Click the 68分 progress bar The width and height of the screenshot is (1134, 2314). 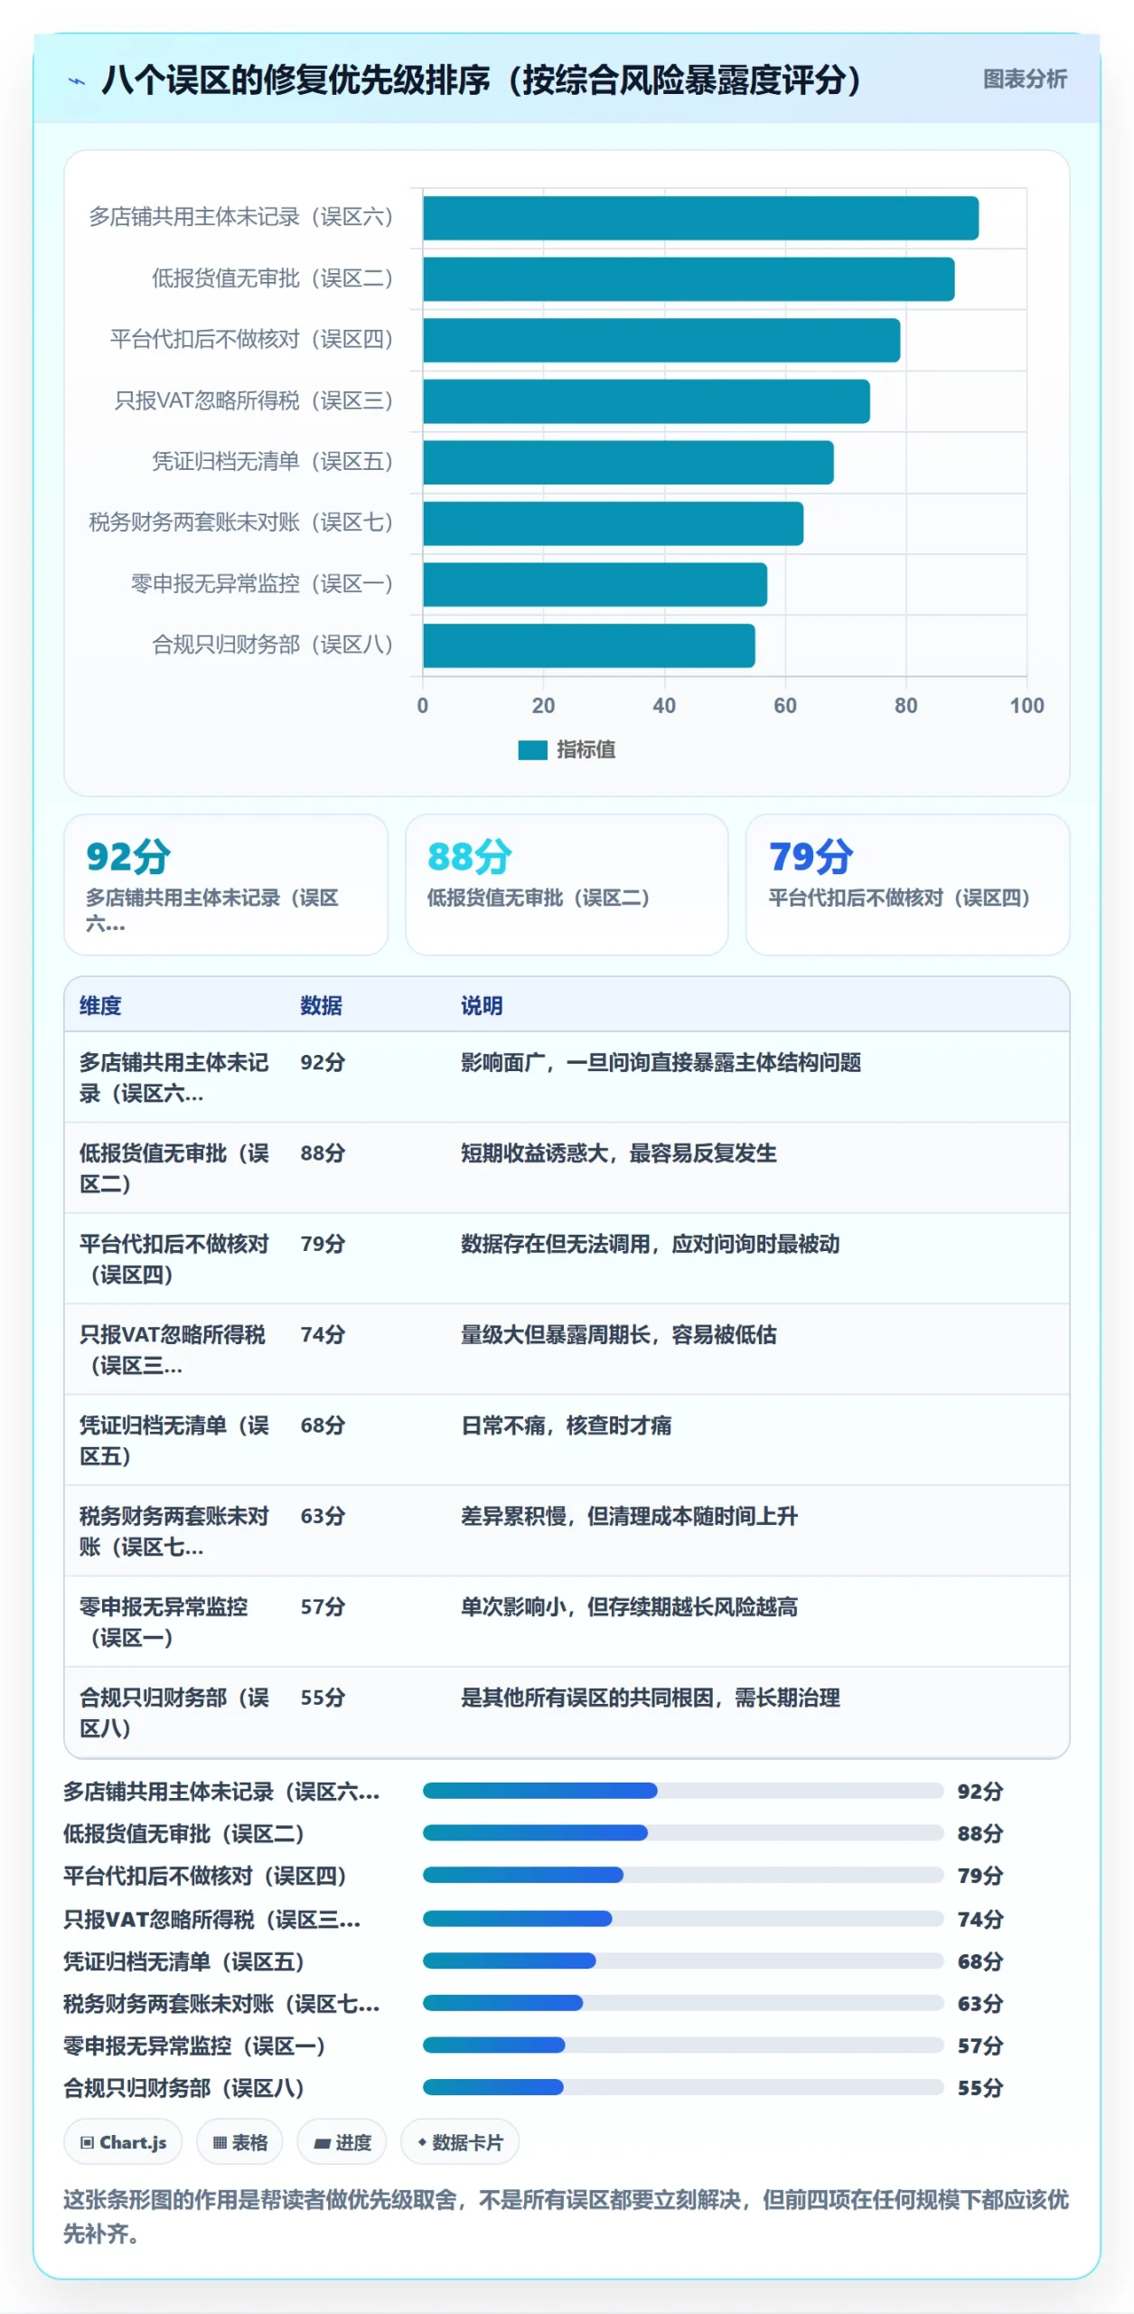tap(683, 1961)
